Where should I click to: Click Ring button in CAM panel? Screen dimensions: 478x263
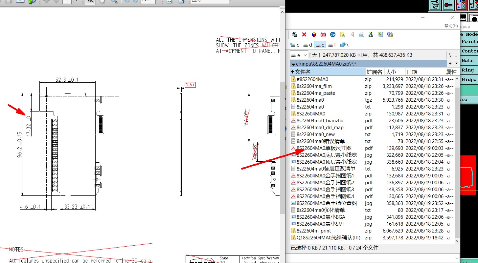(469, 70)
